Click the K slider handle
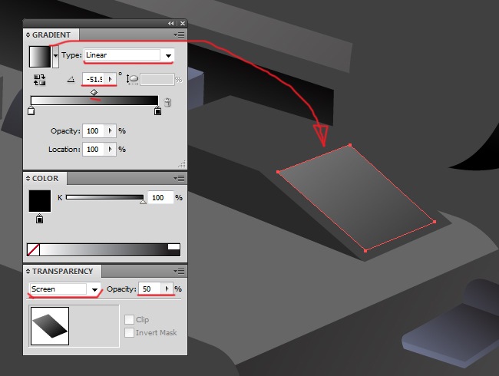Image resolution: width=499 pixels, height=376 pixels. point(144,202)
